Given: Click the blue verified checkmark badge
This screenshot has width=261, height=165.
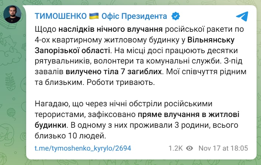Looking at the screenshot, I should [175, 17].
